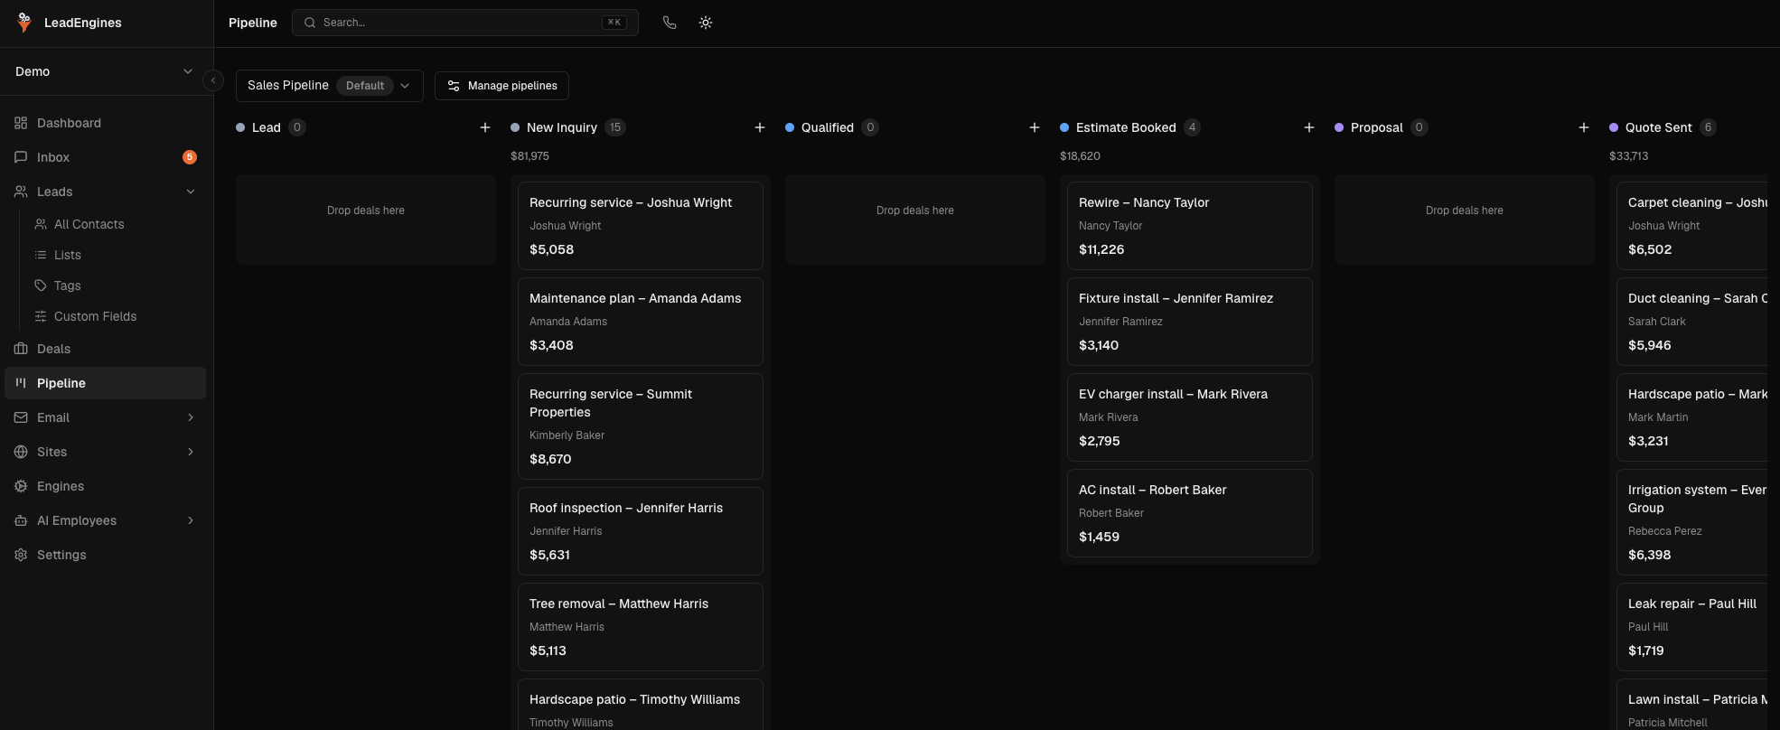The image size is (1780, 730).
Task: Open Recurring service – Summit Properties card
Action: 641,426
